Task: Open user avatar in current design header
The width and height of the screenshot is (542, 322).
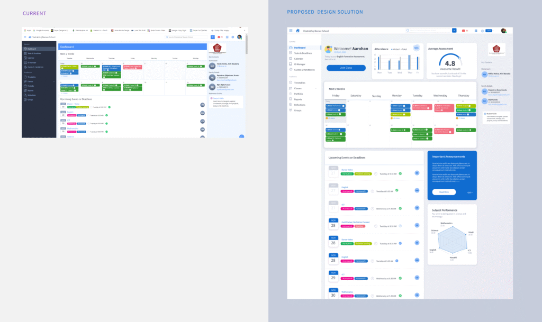Action: [x=239, y=37]
